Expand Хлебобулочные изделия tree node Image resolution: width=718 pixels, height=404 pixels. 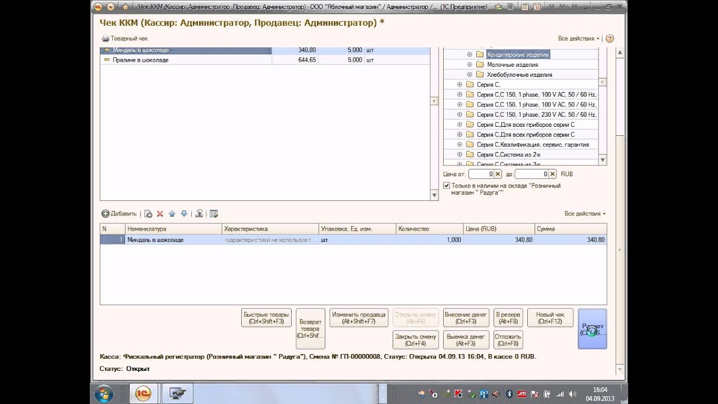pos(470,75)
